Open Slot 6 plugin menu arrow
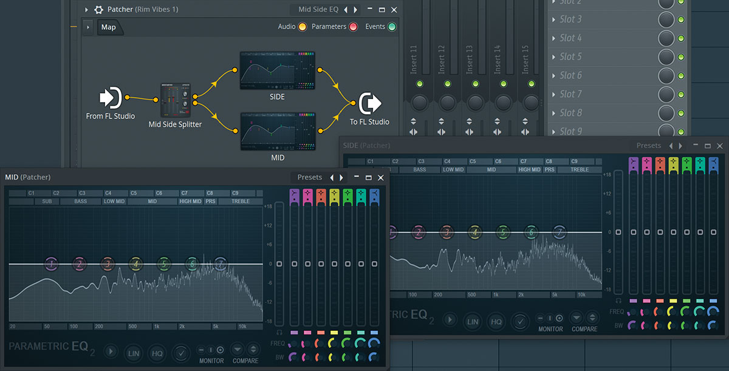This screenshot has height=371, width=729. 553,76
